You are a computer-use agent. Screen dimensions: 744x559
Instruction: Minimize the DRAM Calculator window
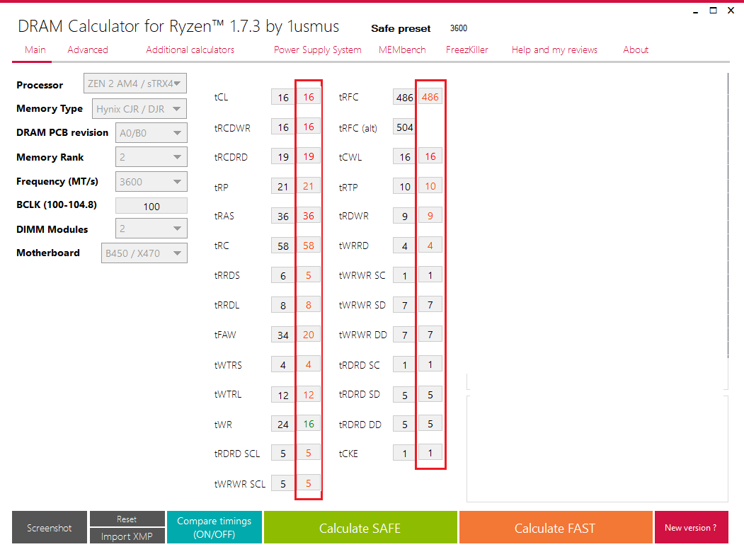tap(696, 11)
